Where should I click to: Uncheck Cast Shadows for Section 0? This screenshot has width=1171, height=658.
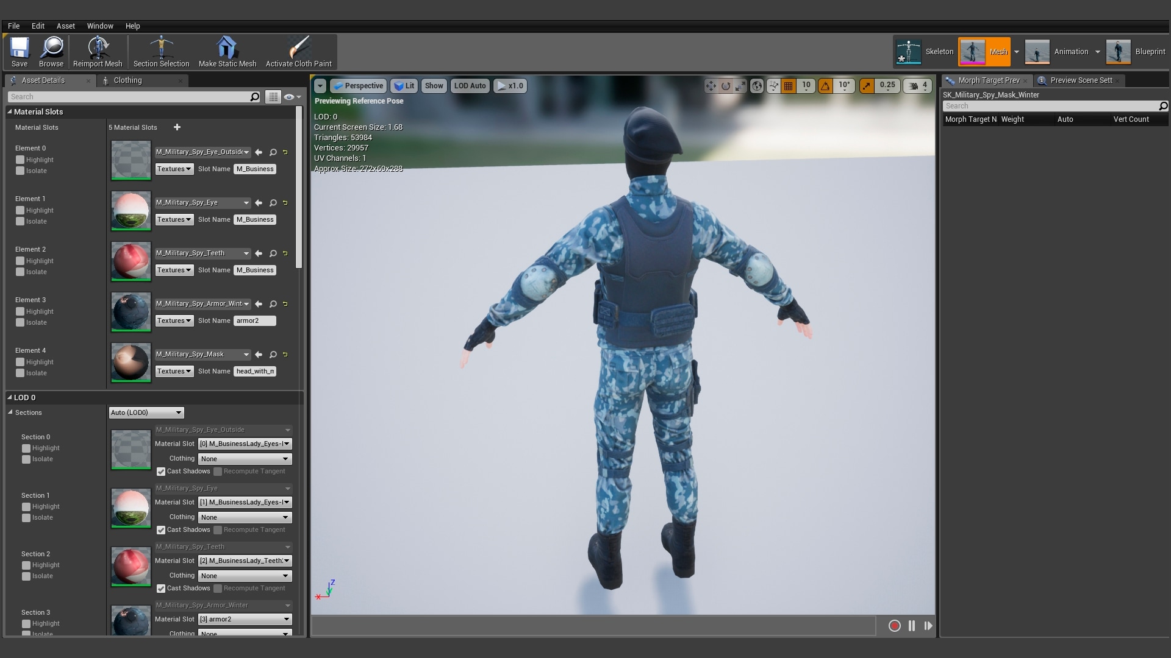(161, 472)
